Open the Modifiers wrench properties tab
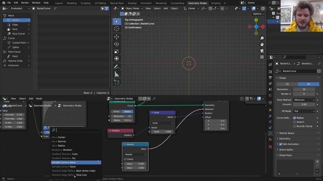This screenshot has width=323, height=181. (271, 116)
